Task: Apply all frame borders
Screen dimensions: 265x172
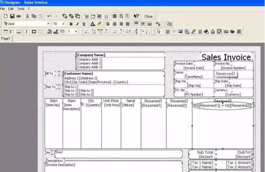Action: click(34, 31)
